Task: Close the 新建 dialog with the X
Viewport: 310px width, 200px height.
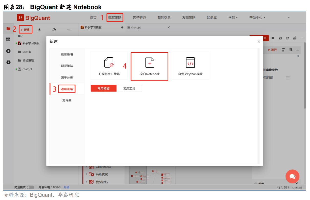Action: (x=259, y=42)
